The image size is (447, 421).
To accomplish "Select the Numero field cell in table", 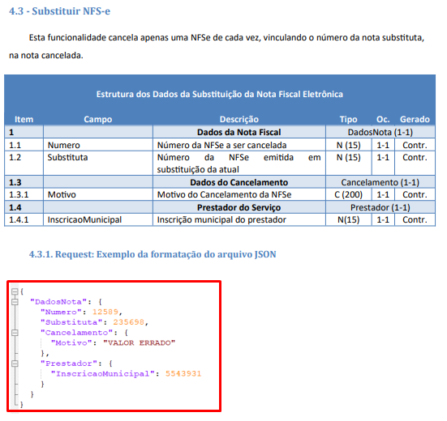I will point(98,145).
